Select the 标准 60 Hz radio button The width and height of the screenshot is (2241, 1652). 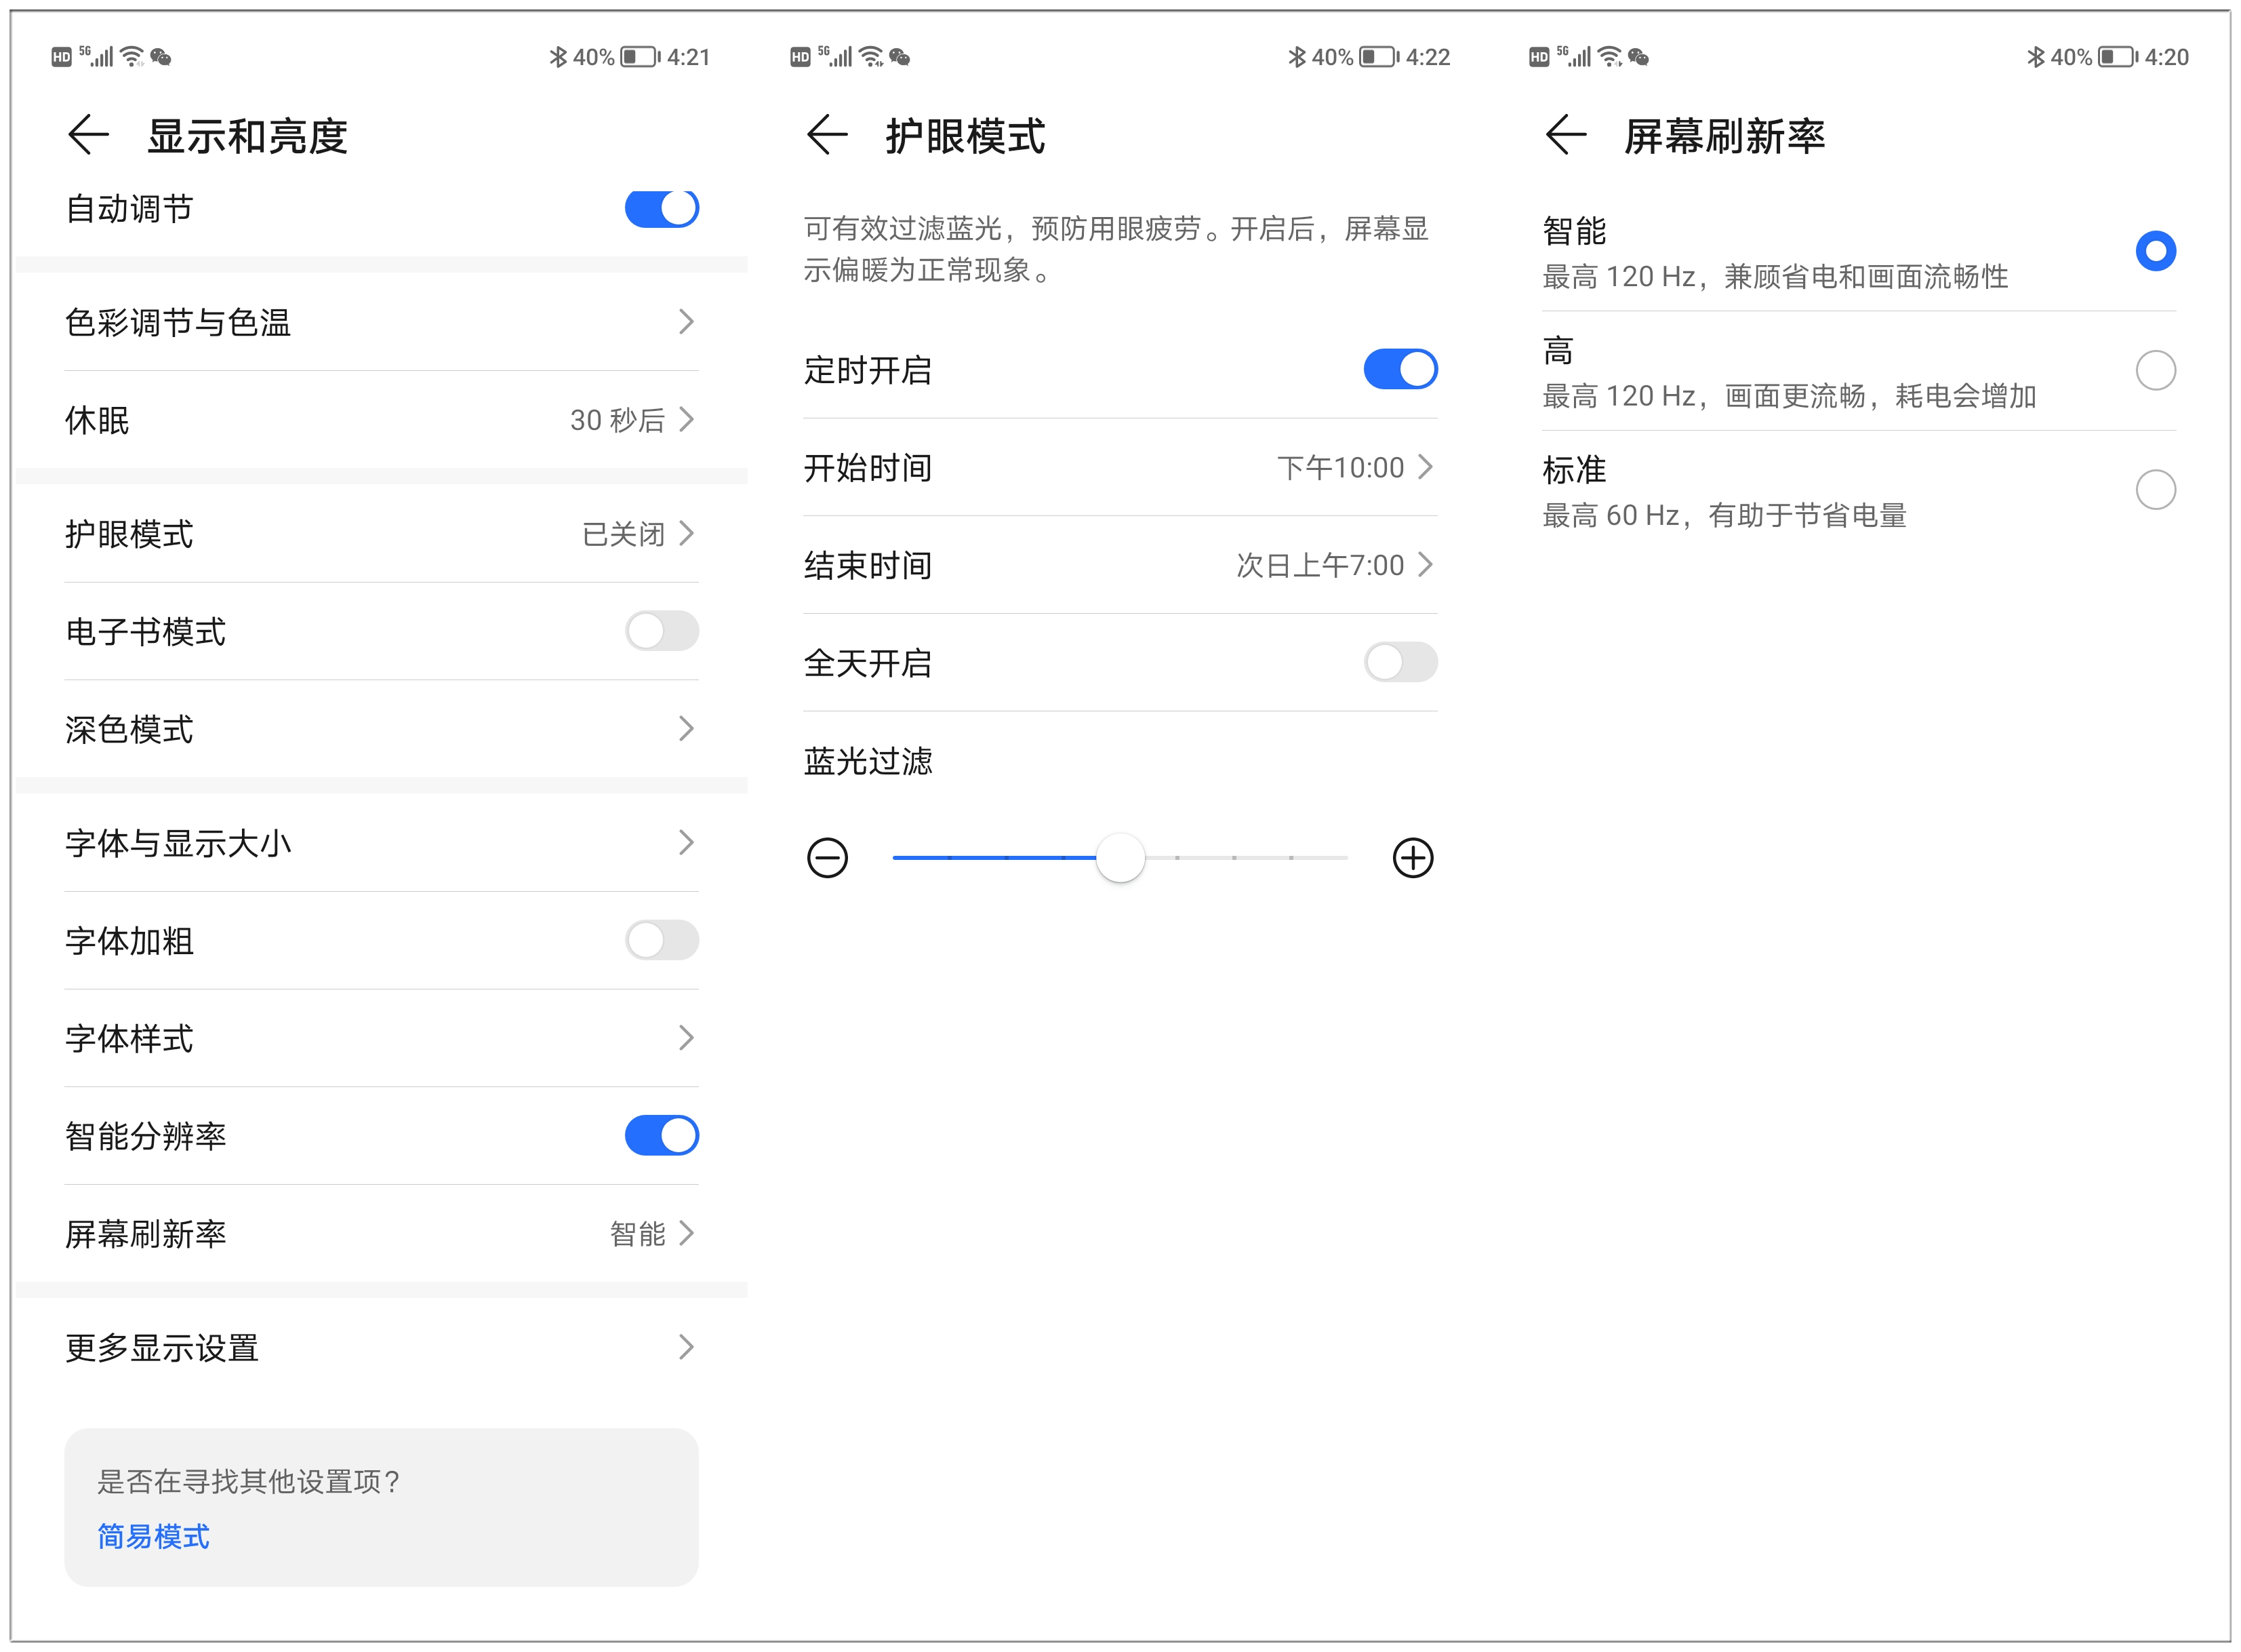coord(2155,490)
